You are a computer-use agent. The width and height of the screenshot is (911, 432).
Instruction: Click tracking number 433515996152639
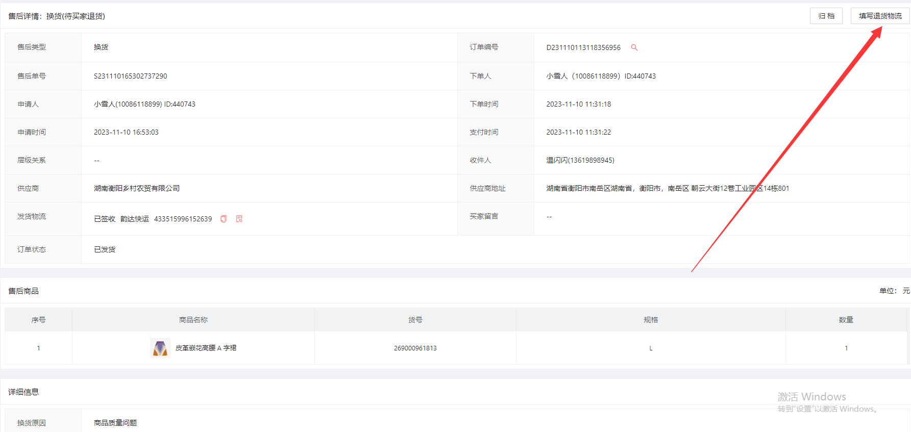[x=183, y=219]
